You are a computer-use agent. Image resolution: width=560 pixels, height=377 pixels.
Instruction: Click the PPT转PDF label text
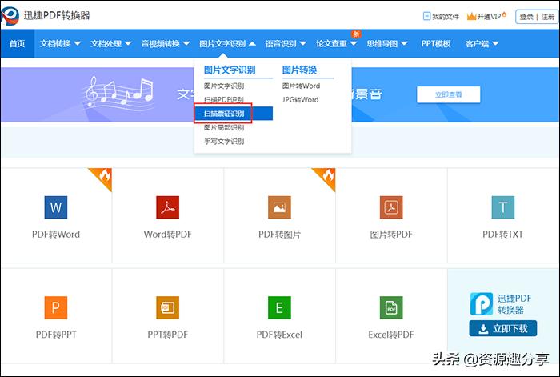click(167, 335)
